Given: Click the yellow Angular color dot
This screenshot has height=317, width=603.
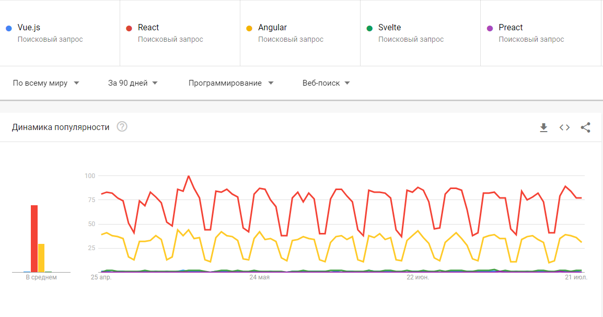Looking at the screenshot, I should pos(249,28).
